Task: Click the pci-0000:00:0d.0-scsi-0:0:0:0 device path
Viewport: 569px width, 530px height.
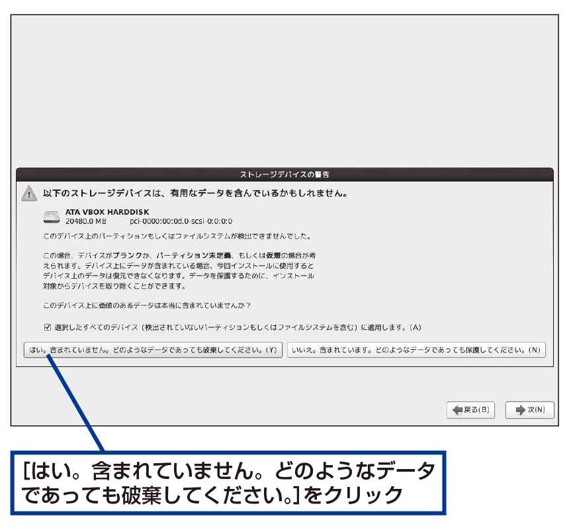Action: 181,221
